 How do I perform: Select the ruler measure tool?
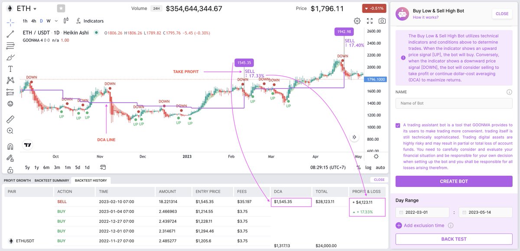pos(10,119)
